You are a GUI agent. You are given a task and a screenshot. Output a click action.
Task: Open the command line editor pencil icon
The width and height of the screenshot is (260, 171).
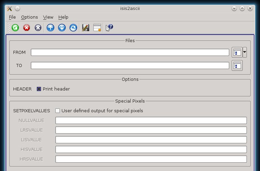(85, 28)
